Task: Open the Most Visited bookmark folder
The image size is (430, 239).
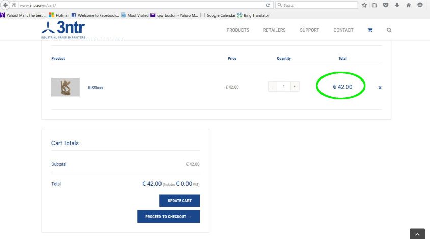Action: [x=135, y=15]
